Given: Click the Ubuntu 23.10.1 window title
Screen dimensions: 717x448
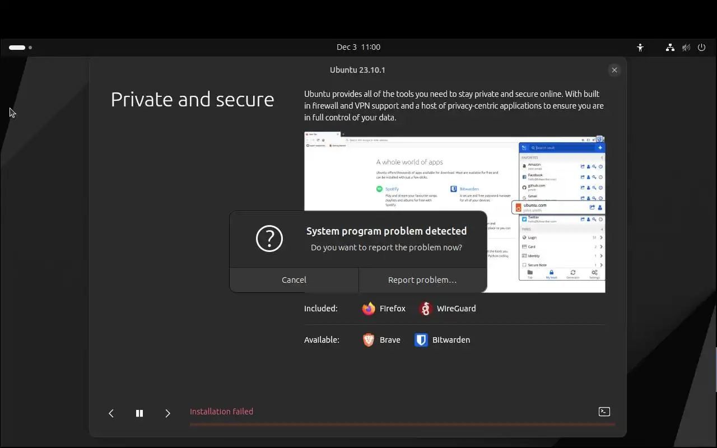Looking at the screenshot, I should point(357,70).
